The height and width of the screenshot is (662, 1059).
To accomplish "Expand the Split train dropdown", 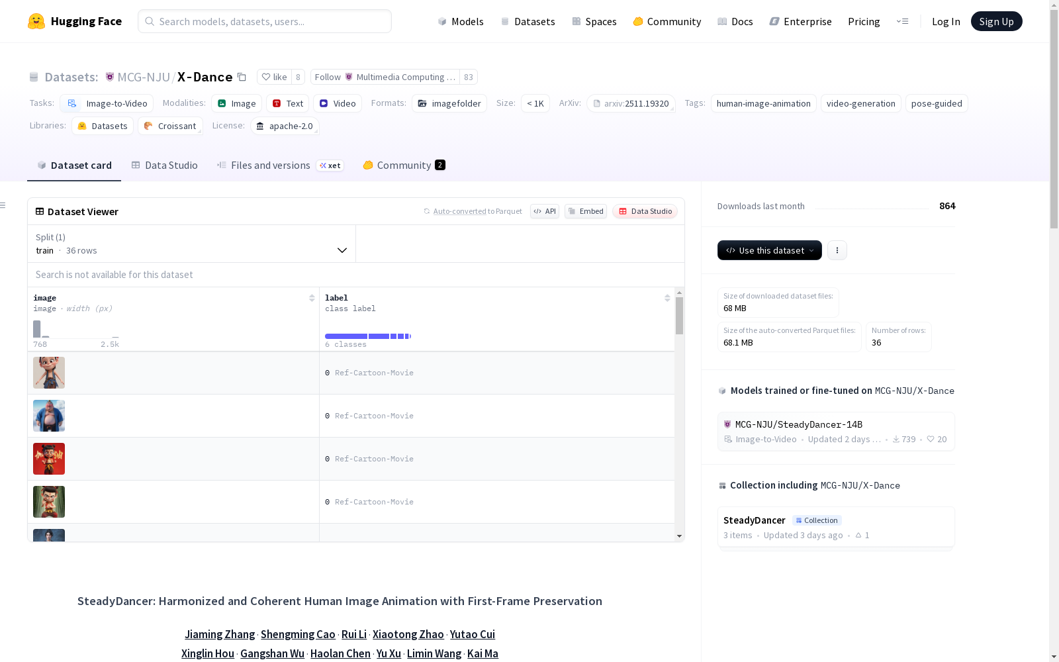I will [192, 244].
